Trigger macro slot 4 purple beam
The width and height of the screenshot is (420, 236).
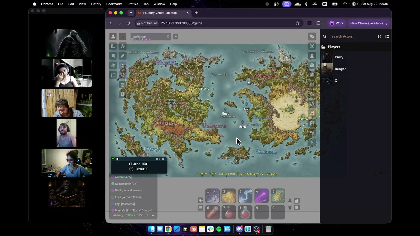(262, 196)
